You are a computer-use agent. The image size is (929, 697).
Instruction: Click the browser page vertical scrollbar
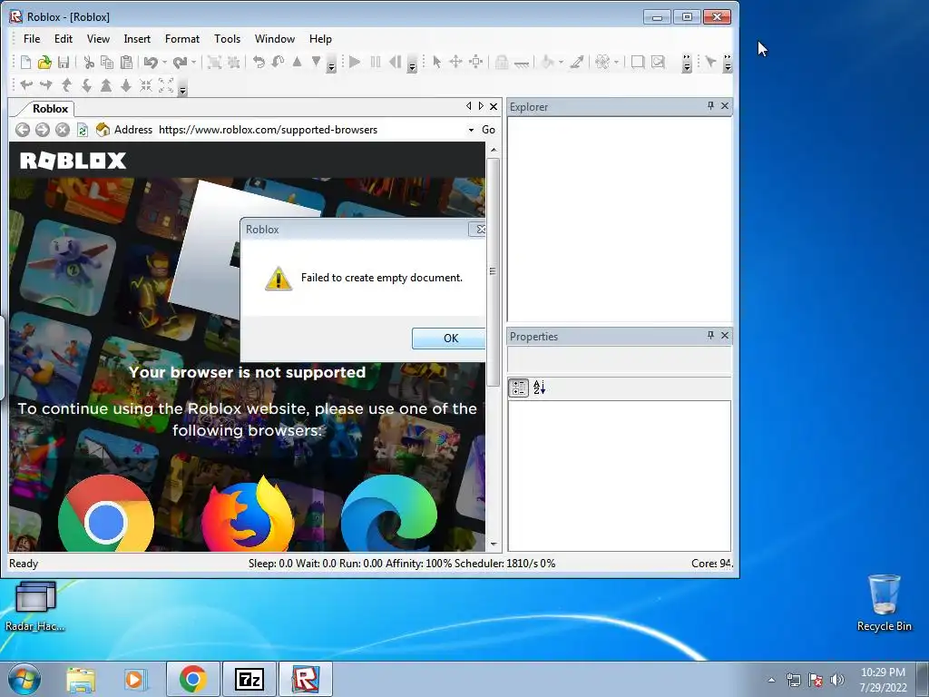click(493, 270)
